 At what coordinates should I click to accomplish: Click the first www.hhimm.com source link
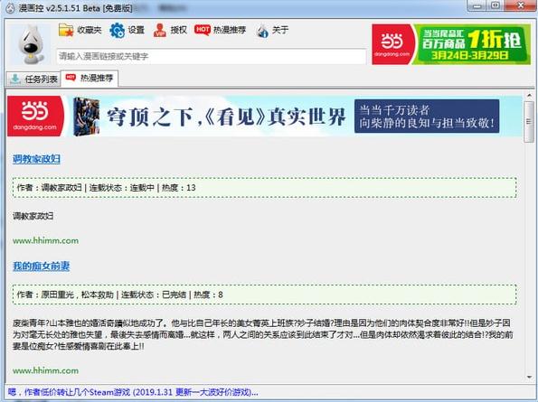45,240
